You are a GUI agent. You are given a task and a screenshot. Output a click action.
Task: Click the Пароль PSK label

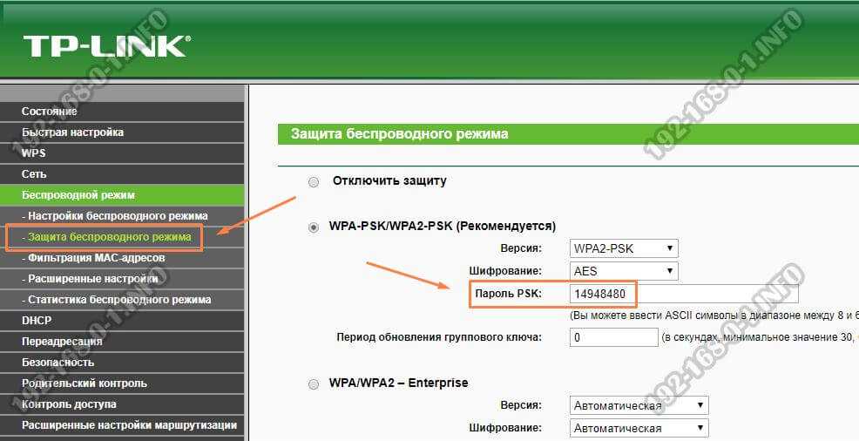508,294
